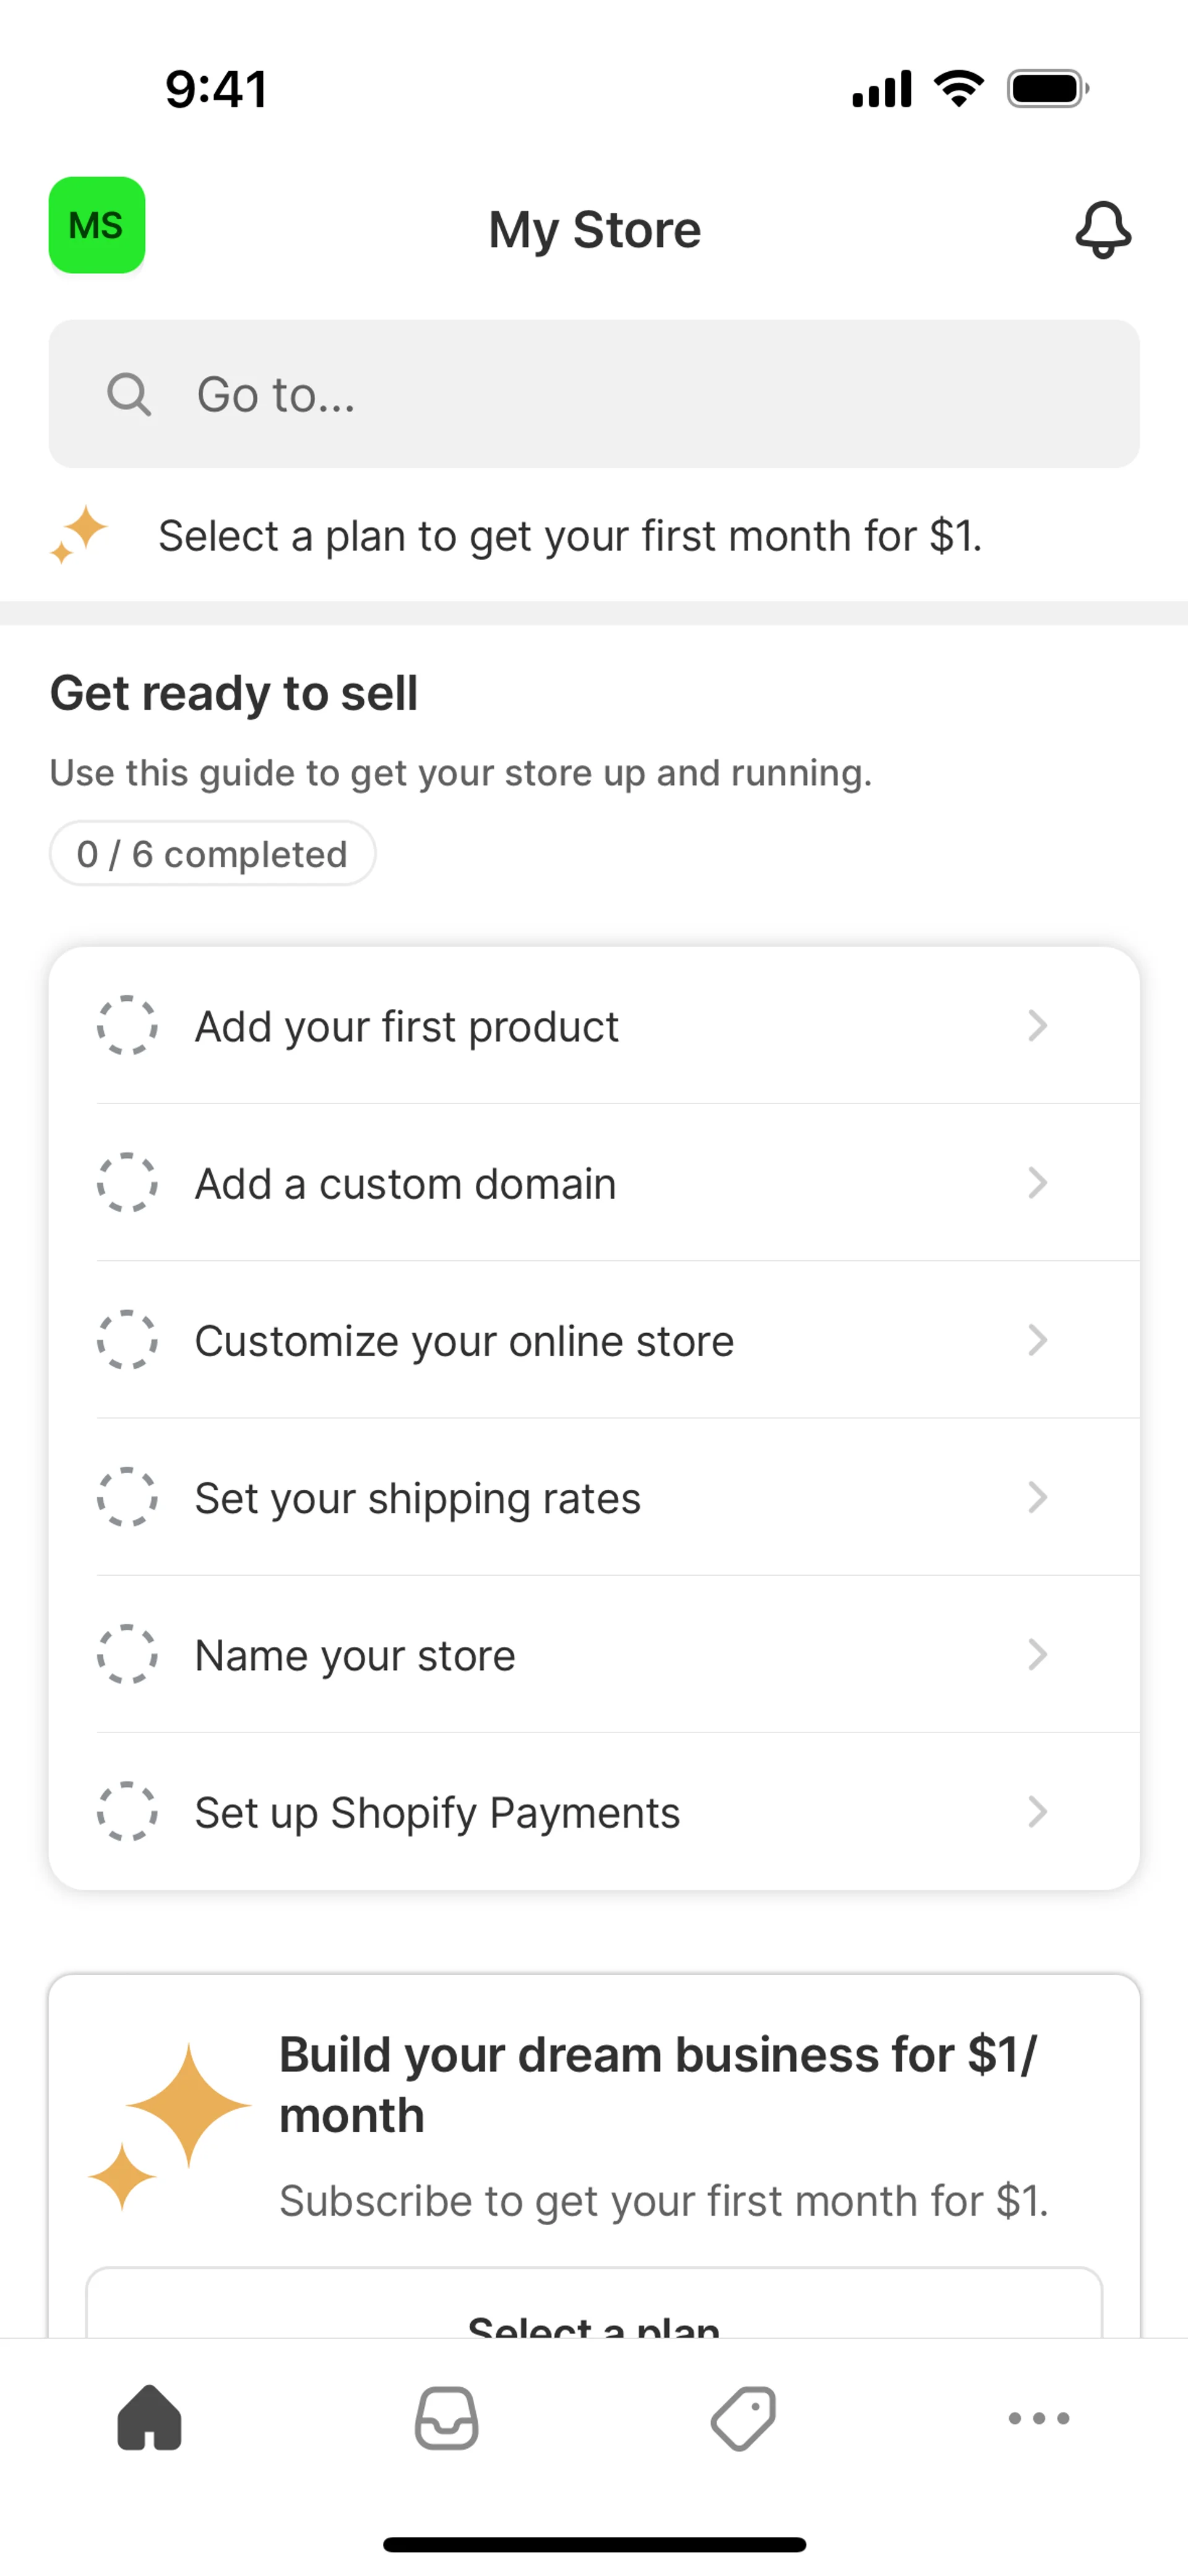View the 0 / 6 completed progress badge
This screenshot has width=1188, height=2576.
click(x=212, y=854)
